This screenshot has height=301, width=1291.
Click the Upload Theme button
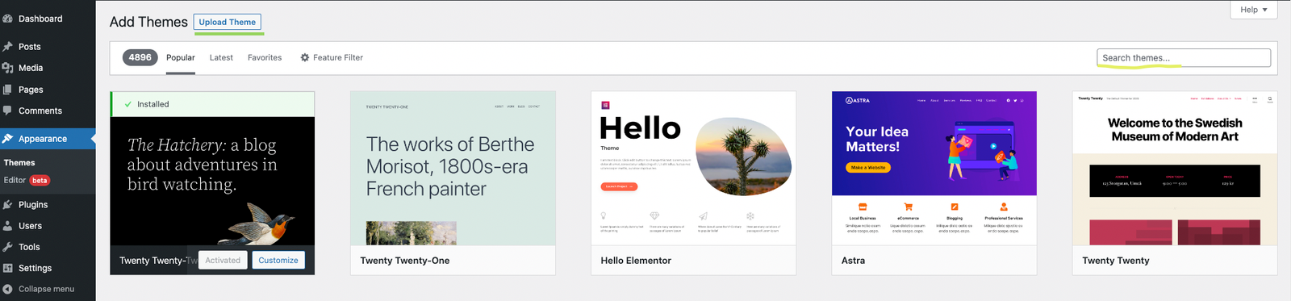228,22
